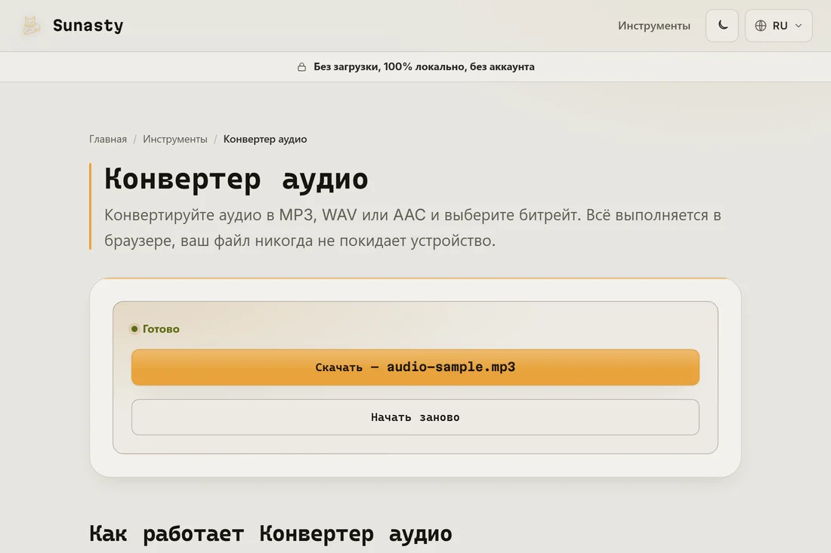
Task: Select 'Без загрузки, 100% локально' banner text
Action: click(x=424, y=66)
